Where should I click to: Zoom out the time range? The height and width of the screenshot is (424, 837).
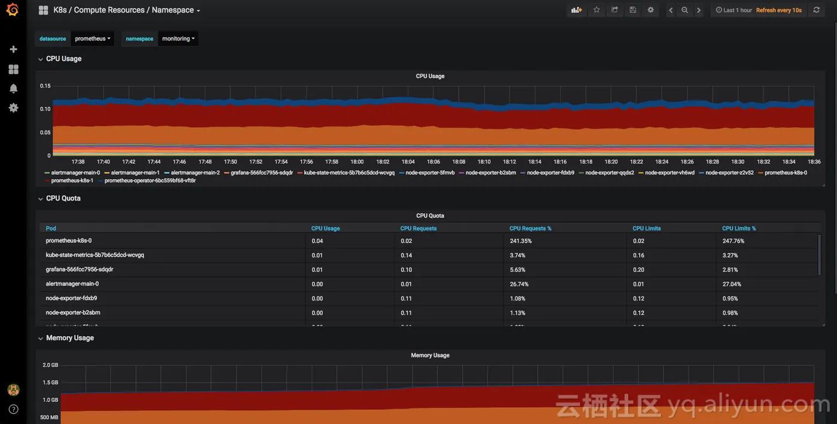(685, 10)
